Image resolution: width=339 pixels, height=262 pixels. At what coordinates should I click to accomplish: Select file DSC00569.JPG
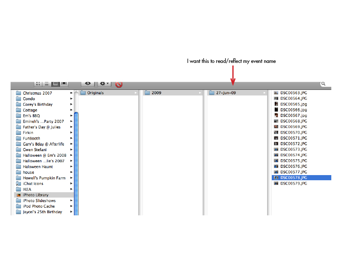(301, 127)
